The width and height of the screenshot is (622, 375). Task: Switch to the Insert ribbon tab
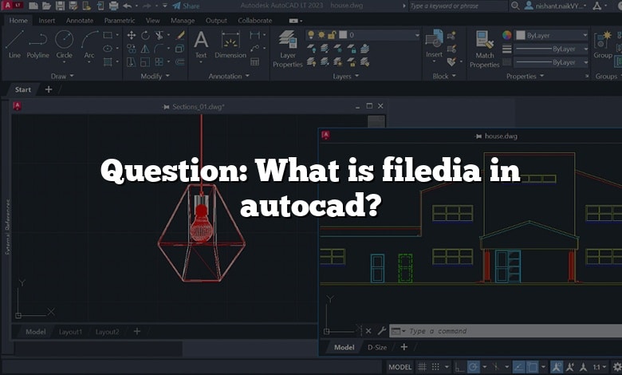pos(47,20)
